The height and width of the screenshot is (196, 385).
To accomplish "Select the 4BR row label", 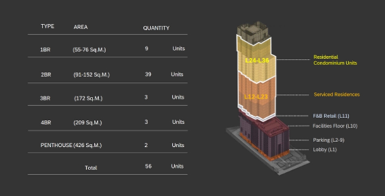I will point(45,123).
